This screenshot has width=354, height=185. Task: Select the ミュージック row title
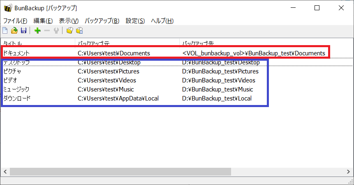[x=16, y=89]
